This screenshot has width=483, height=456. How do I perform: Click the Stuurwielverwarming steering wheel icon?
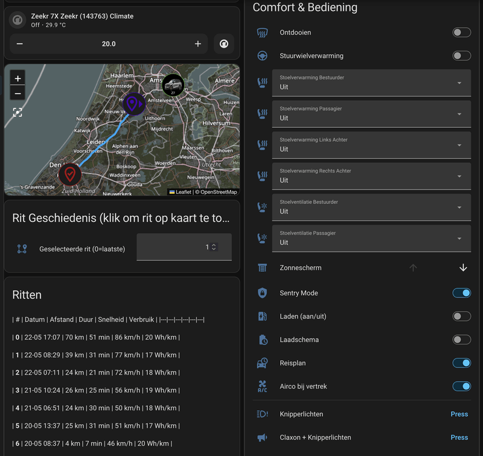(262, 55)
